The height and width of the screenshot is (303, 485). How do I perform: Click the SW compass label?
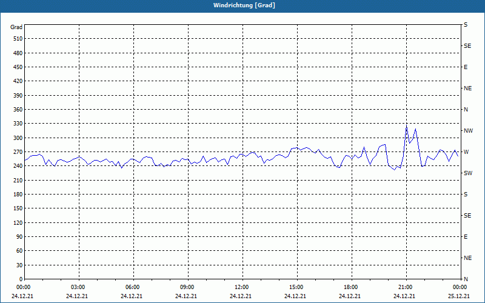pyautogui.click(x=468, y=173)
